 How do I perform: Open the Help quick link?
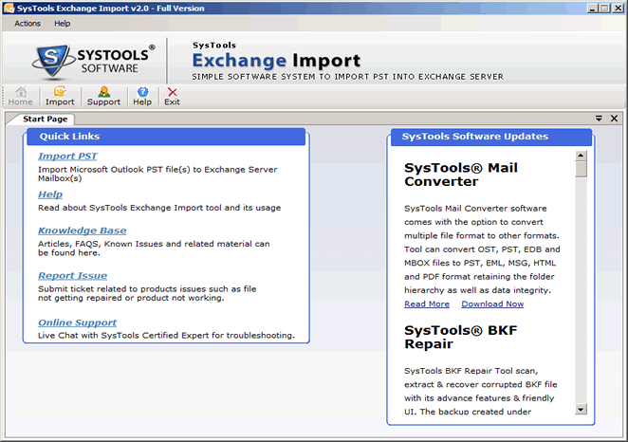(50, 194)
